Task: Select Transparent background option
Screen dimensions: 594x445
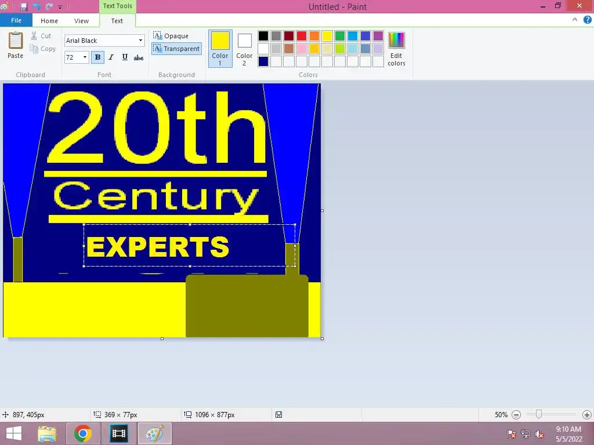Action: click(x=176, y=49)
